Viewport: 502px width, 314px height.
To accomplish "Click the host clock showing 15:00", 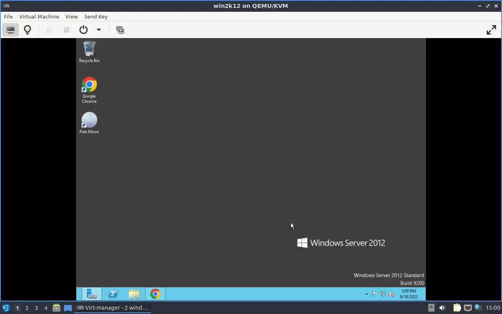I will pos(493,308).
